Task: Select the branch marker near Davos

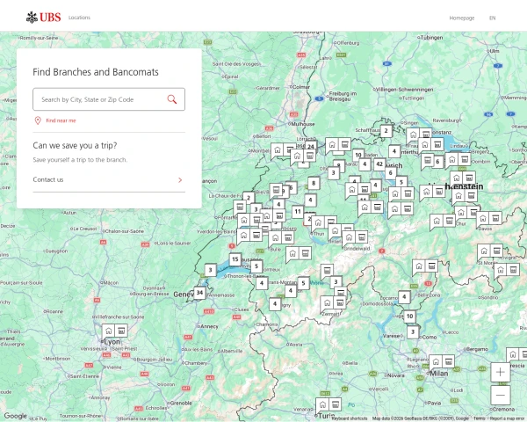Action: (x=489, y=219)
